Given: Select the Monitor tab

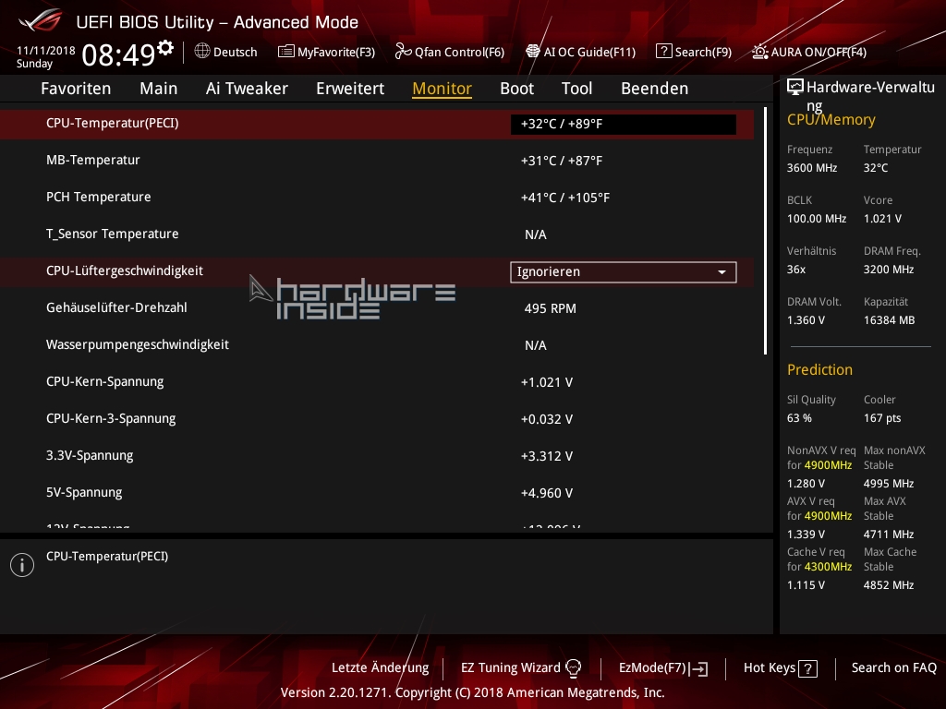Looking at the screenshot, I should click(x=443, y=89).
